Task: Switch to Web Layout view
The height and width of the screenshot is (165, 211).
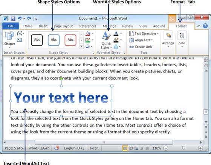Action: pyautogui.click(x=136, y=148)
